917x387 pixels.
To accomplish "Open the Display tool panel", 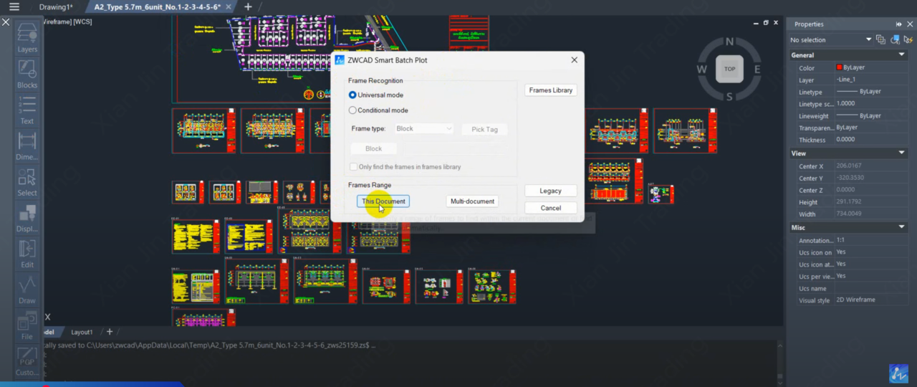I will click(x=27, y=218).
